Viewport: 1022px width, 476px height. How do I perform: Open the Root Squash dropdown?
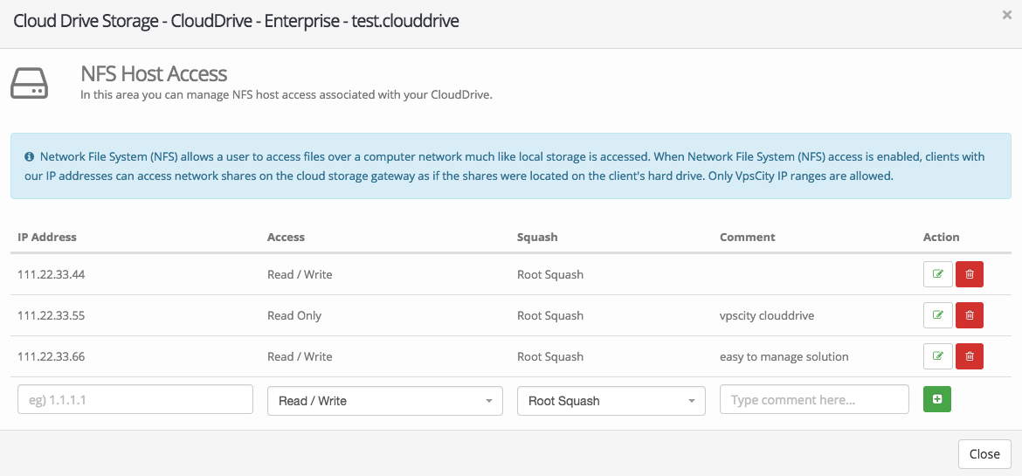tap(611, 401)
